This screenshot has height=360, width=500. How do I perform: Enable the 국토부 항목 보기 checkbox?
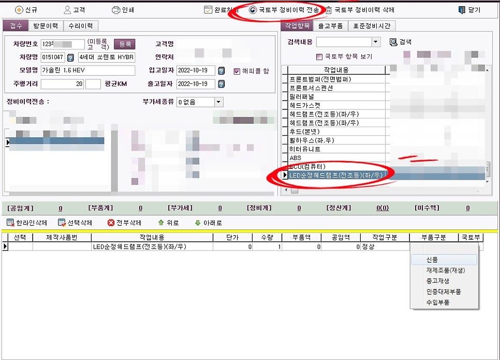tap(319, 57)
